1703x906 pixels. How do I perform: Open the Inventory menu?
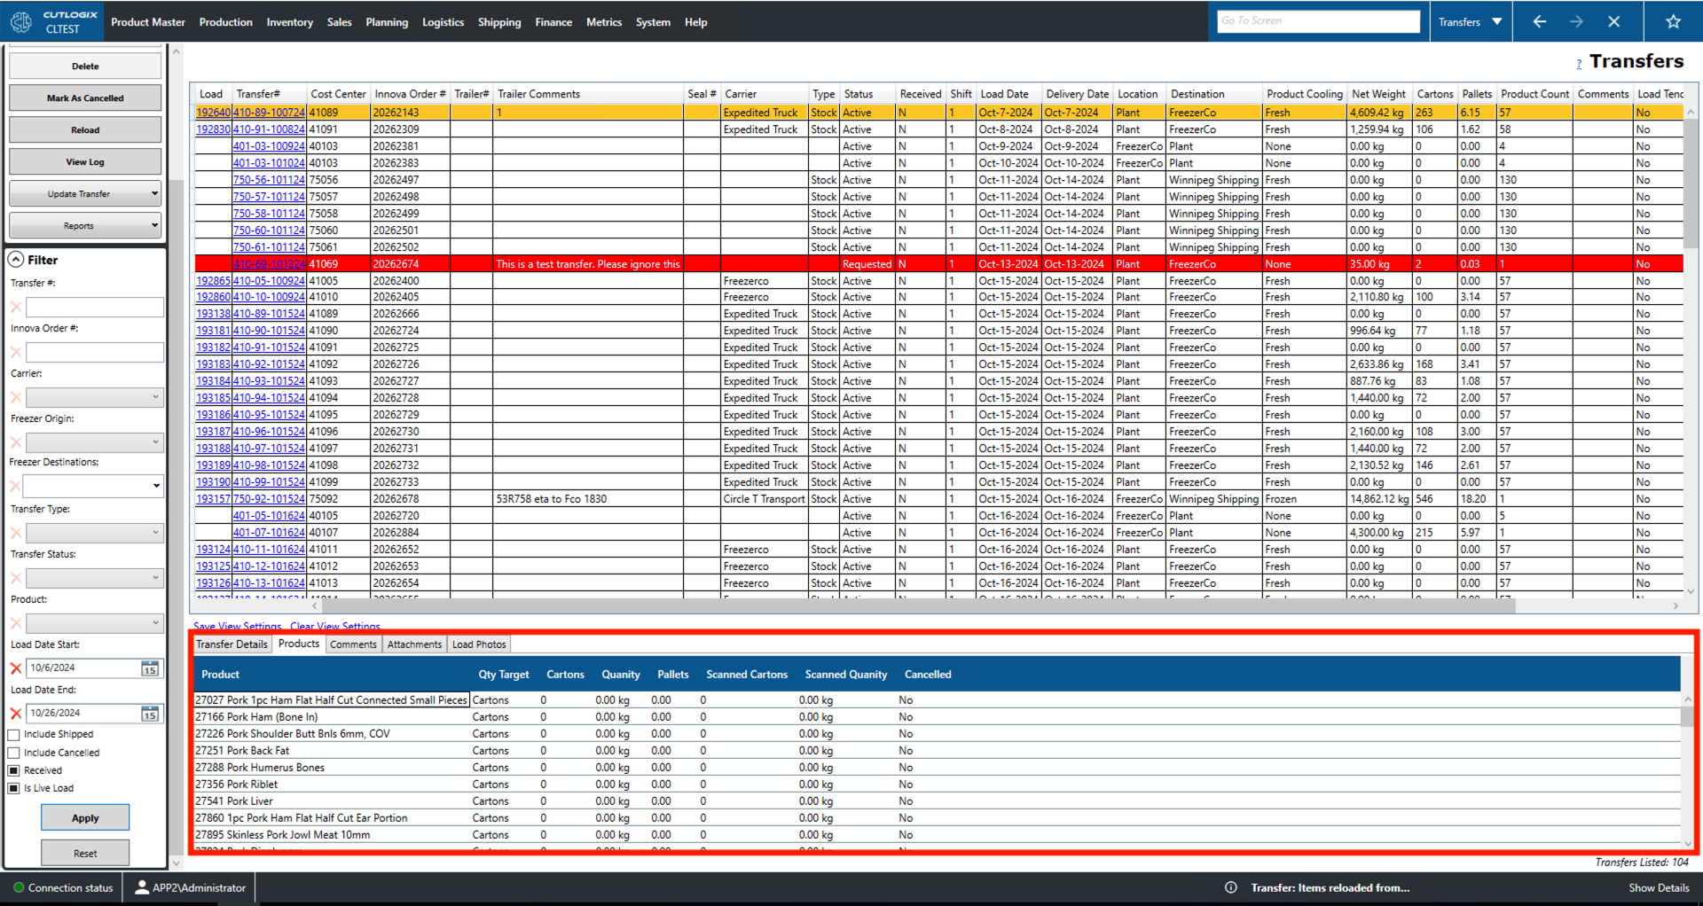point(290,22)
